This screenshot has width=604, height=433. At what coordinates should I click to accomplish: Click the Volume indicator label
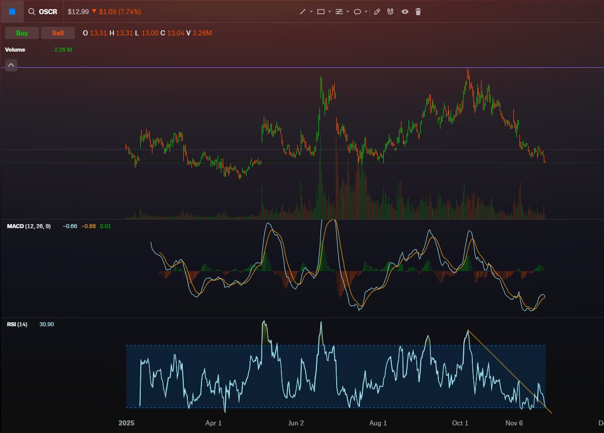[x=15, y=50]
